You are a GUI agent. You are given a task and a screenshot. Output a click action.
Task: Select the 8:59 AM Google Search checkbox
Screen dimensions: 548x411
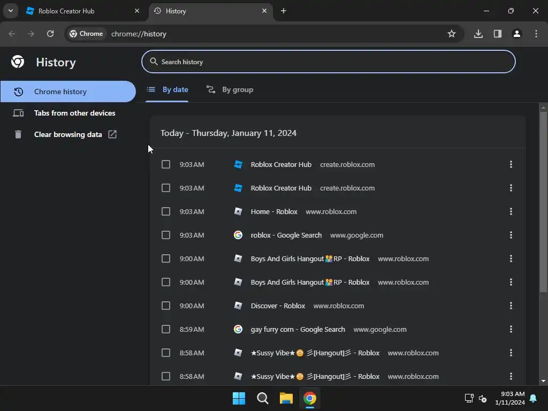tap(166, 329)
